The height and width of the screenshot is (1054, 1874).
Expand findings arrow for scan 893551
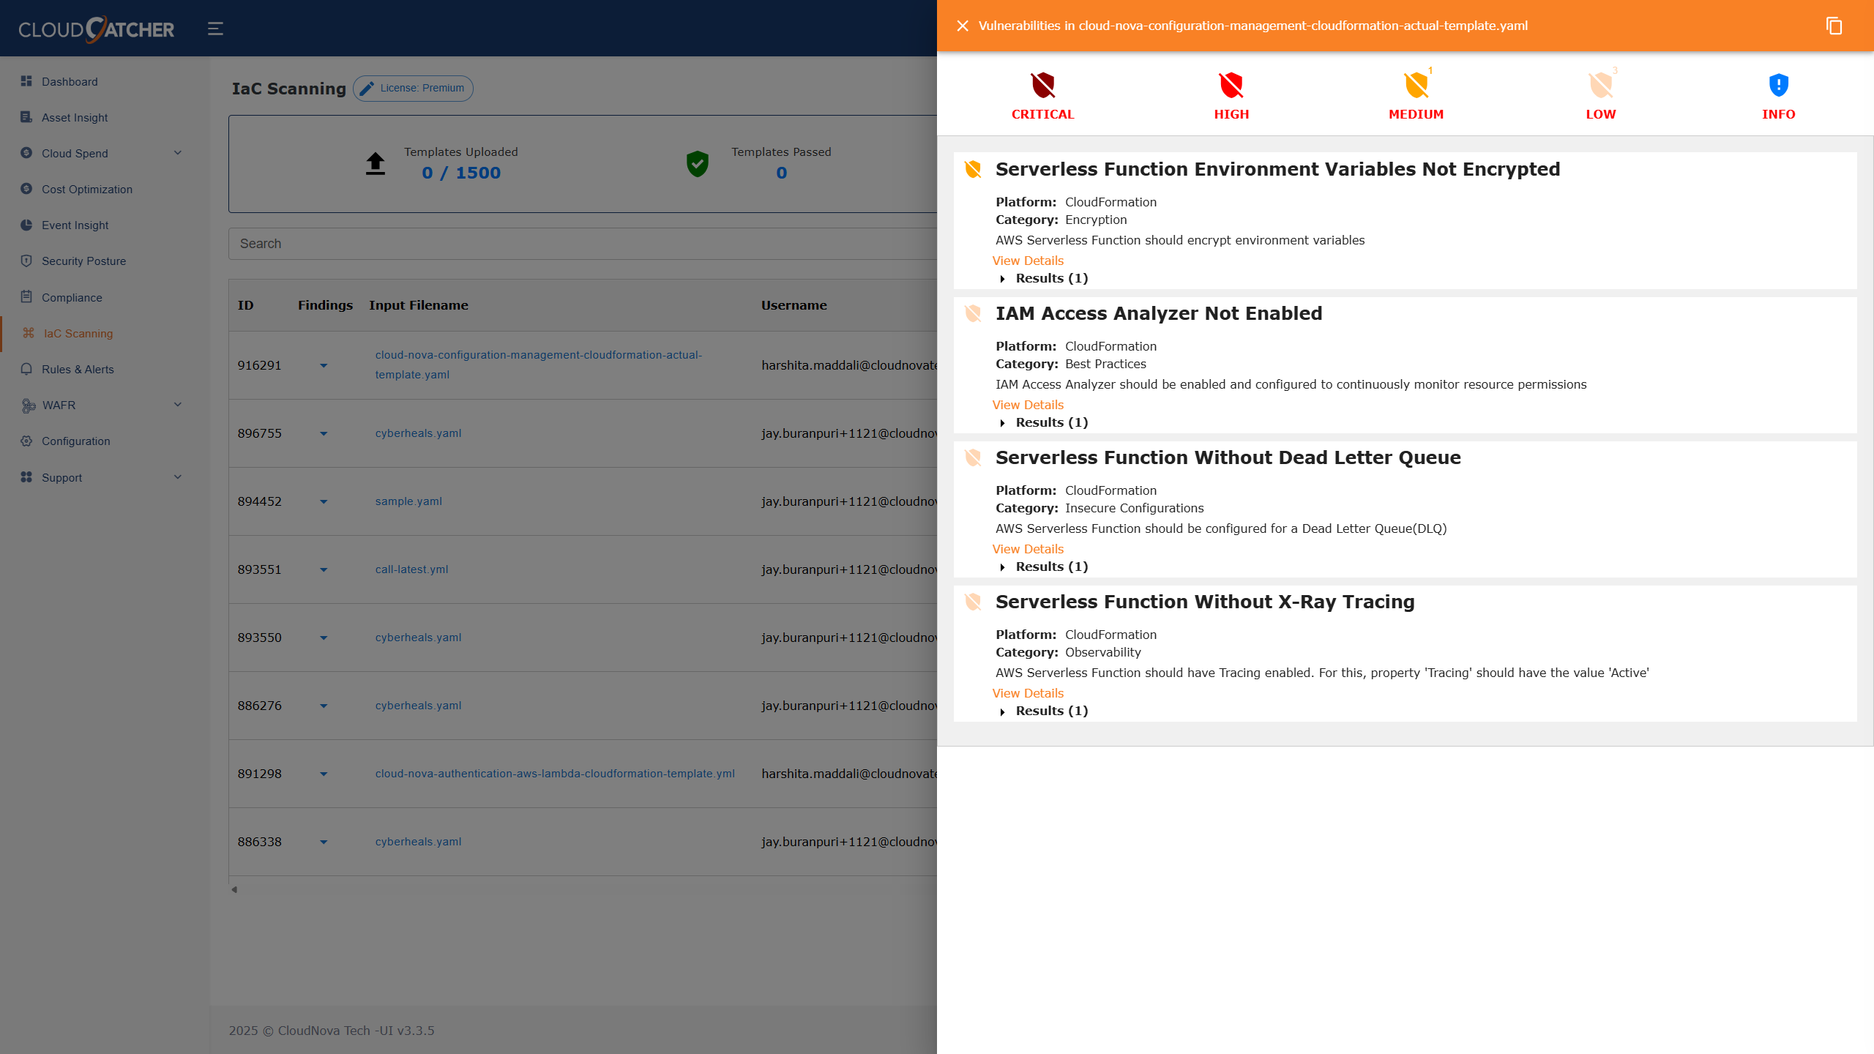point(324,569)
